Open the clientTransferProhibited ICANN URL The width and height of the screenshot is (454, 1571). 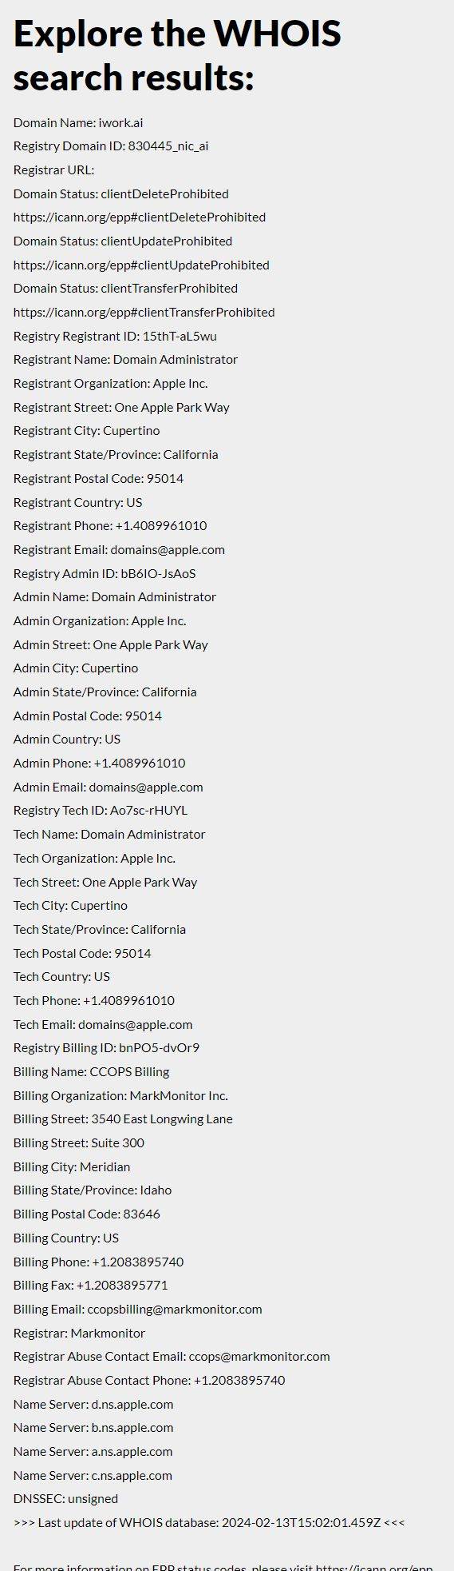point(144,312)
